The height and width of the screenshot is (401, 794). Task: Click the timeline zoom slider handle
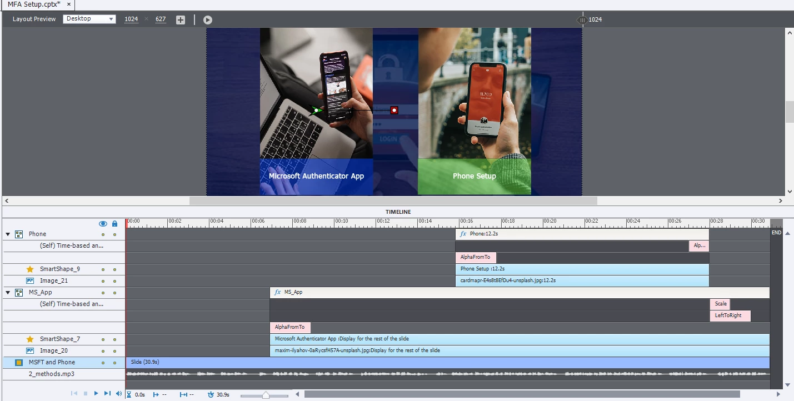[x=266, y=395]
